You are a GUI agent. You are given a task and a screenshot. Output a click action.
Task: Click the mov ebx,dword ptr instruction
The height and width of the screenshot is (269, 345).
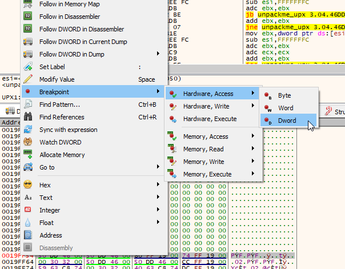[295, 34]
